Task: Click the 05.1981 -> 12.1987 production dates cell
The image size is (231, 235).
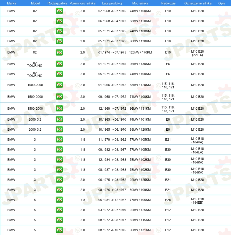Action: coord(112,200)
